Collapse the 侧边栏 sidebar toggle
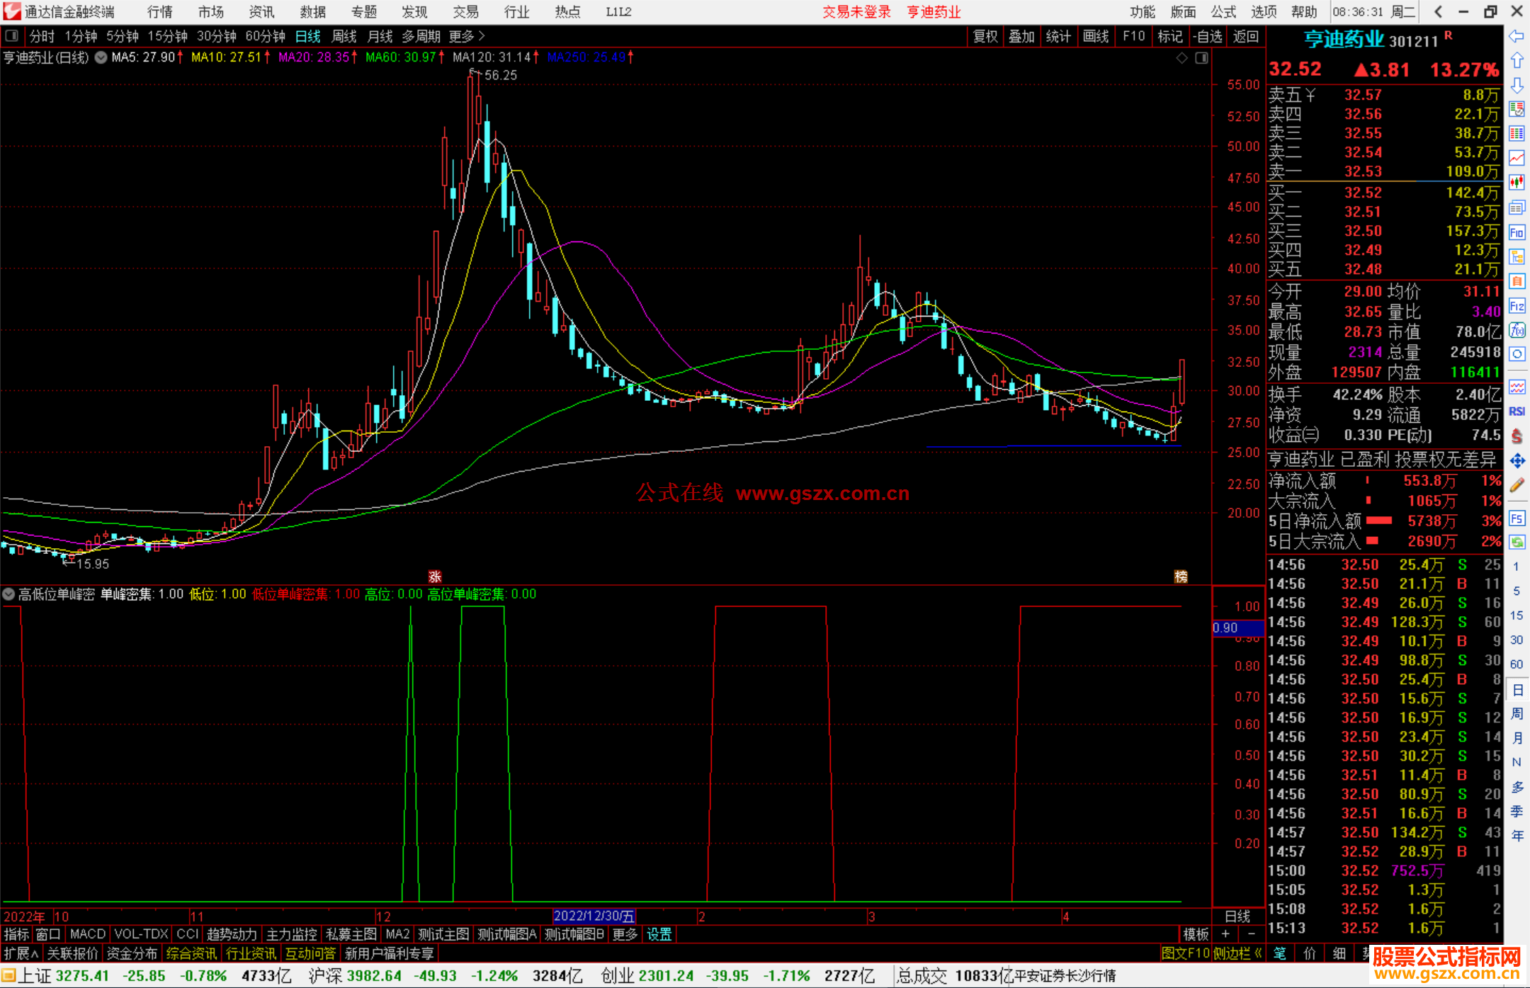 click(x=1237, y=953)
